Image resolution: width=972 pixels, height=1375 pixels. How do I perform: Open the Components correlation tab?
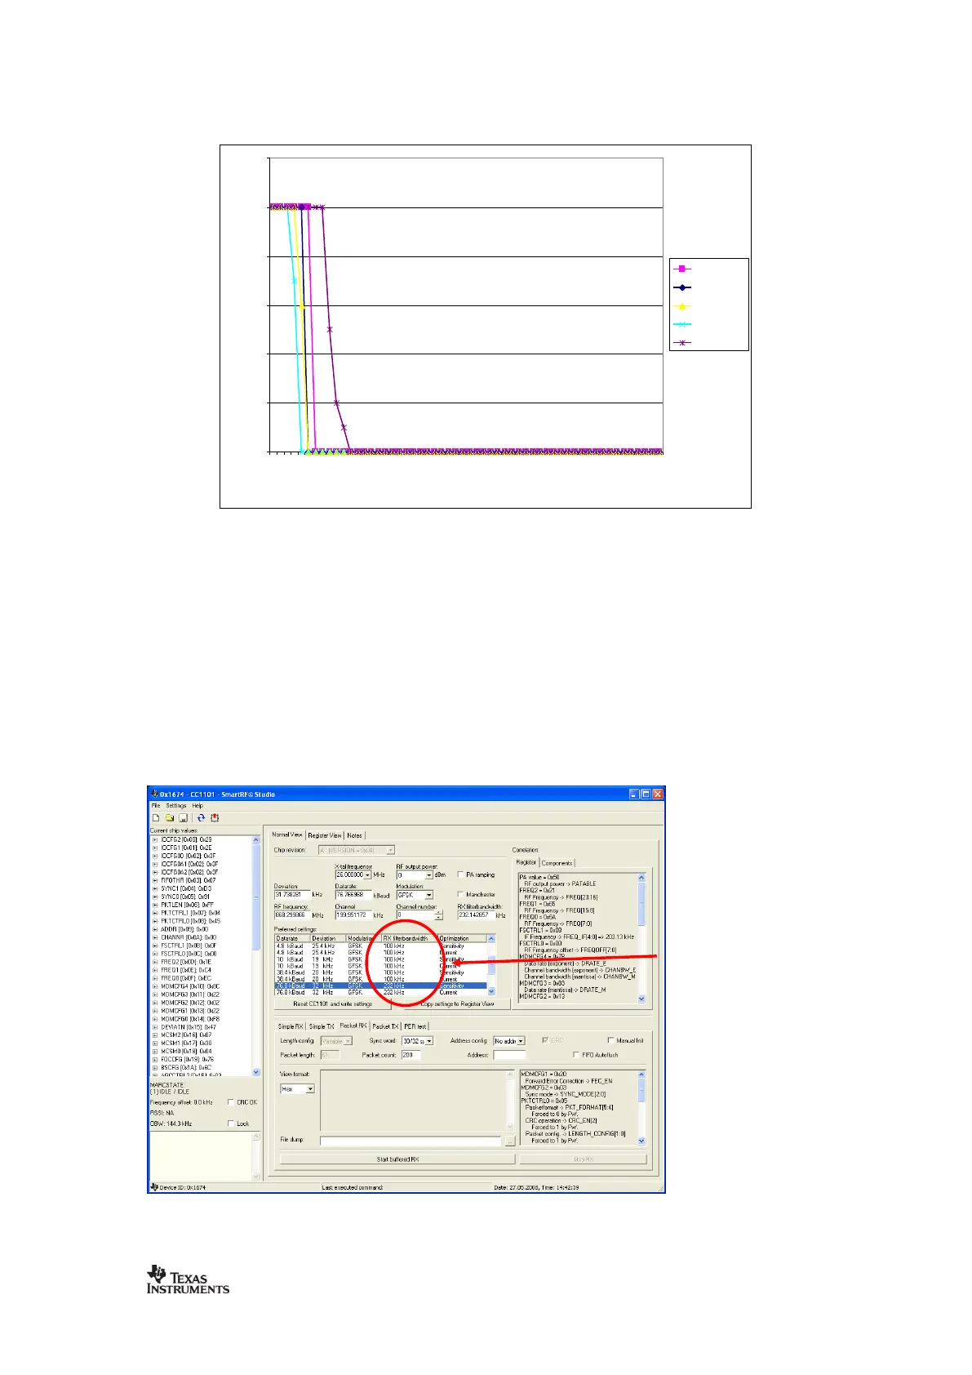pos(557,862)
